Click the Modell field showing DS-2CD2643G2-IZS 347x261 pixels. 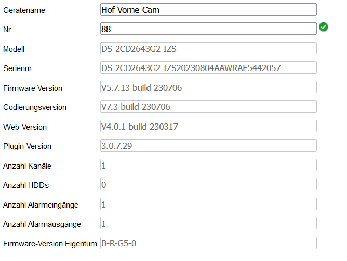click(208, 49)
